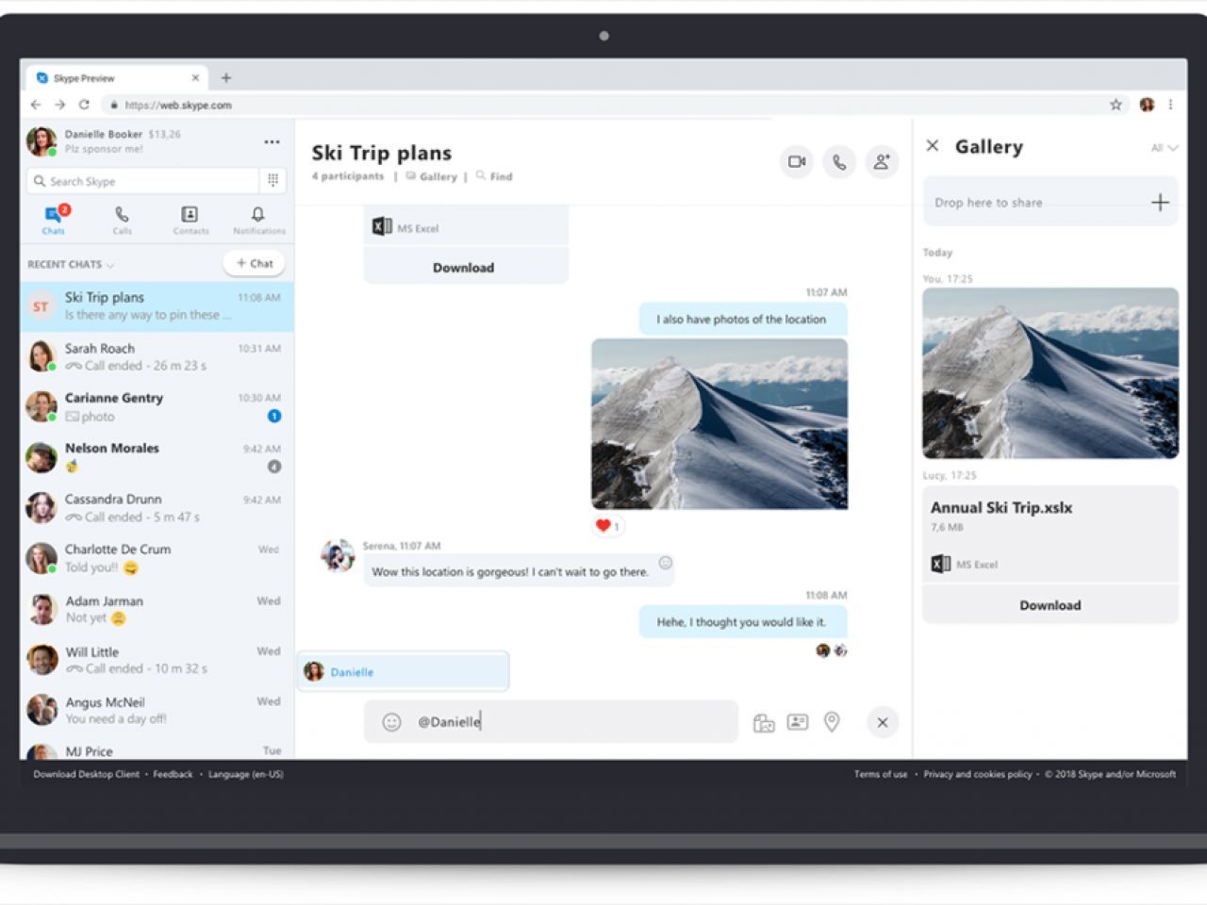
Task: Reload the web.skype.com page
Action: click(x=84, y=105)
